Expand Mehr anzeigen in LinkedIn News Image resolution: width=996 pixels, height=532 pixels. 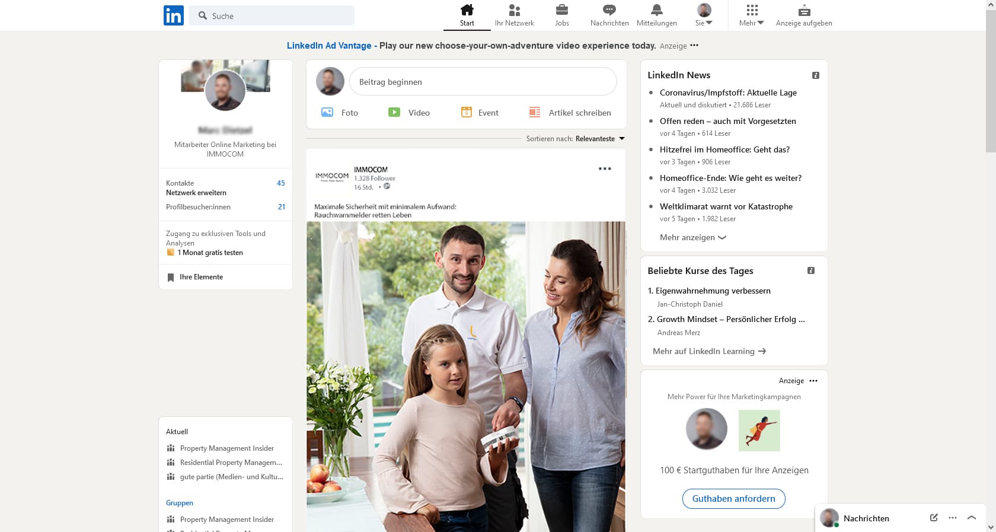pyautogui.click(x=693, y=237)
